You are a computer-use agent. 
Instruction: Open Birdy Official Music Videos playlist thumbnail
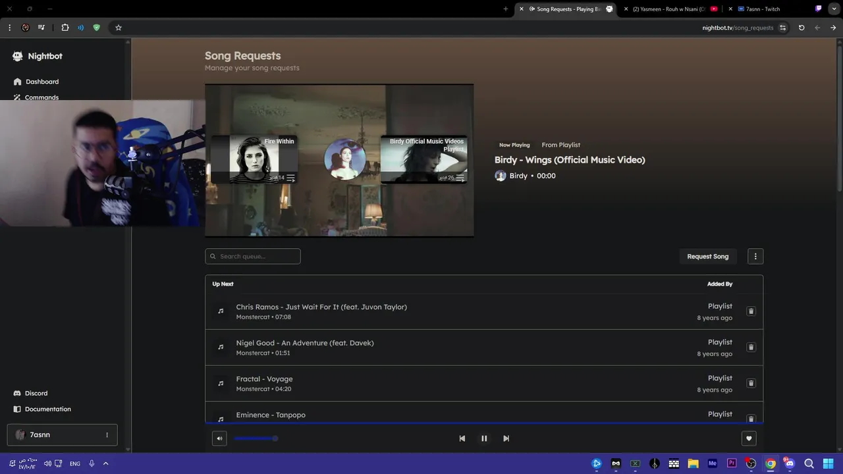[x=423, y=159]
